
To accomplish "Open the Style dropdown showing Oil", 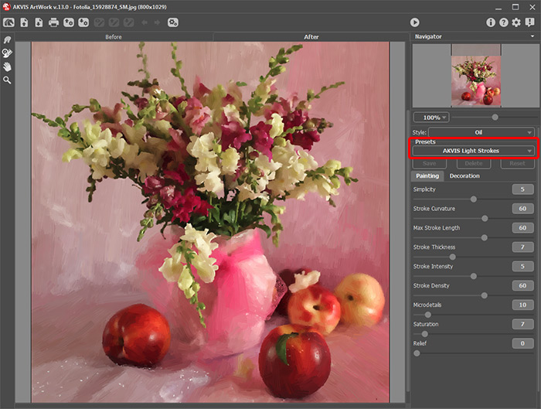I will (x=481, y=132).
